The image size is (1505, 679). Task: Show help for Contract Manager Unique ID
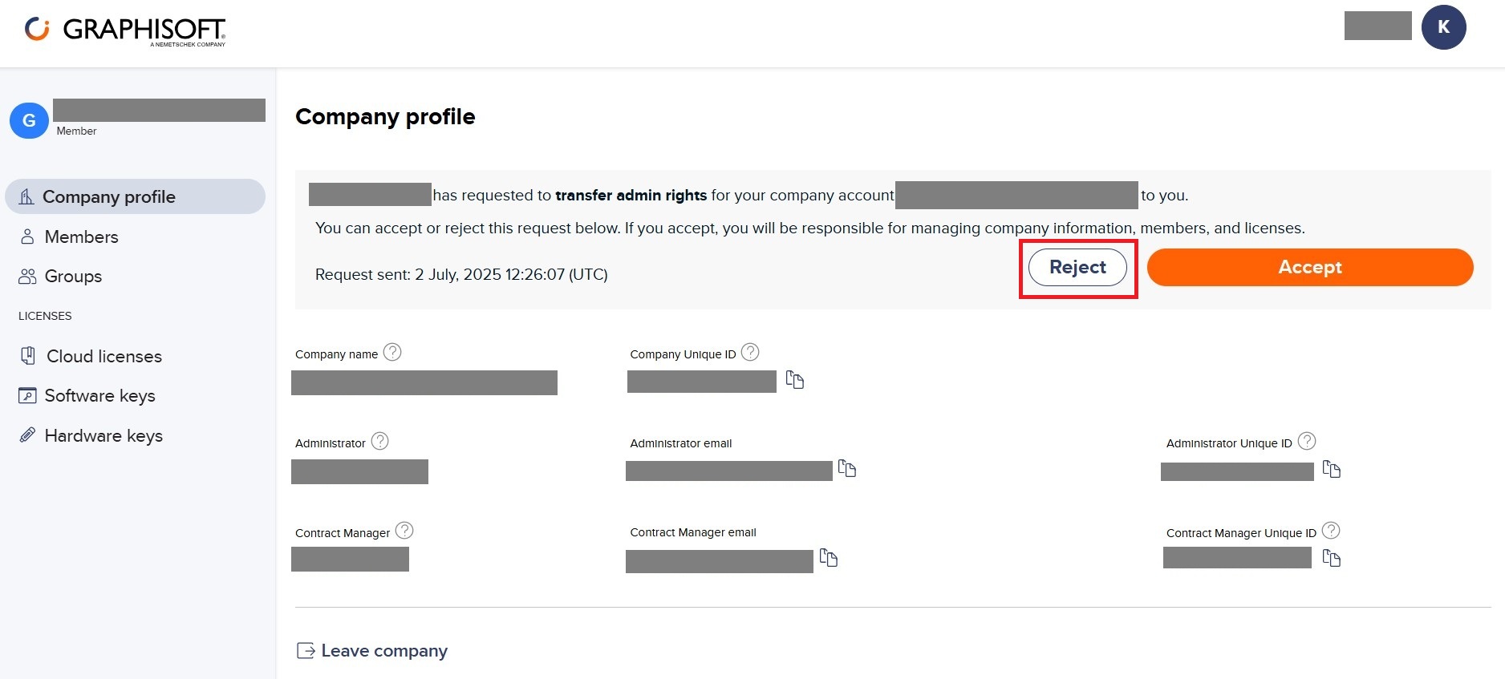(x=1331, y=531)
